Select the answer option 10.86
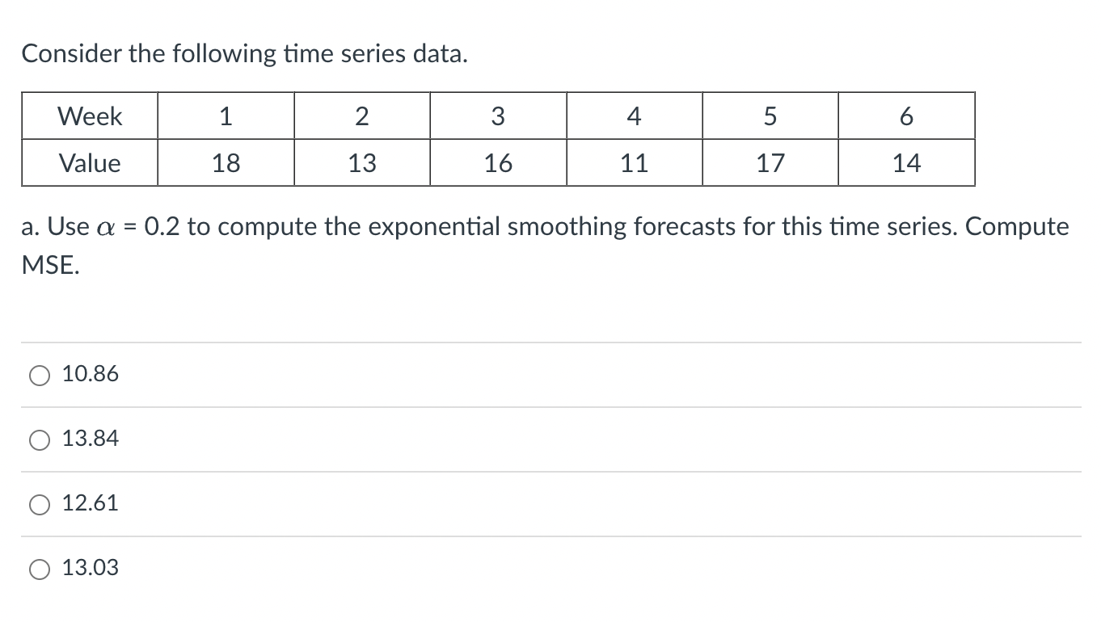The width and height of the screenshot is (1101, 622). (90, 373)
